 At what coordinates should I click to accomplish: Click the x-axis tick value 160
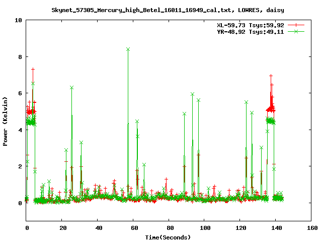[312, 228]
